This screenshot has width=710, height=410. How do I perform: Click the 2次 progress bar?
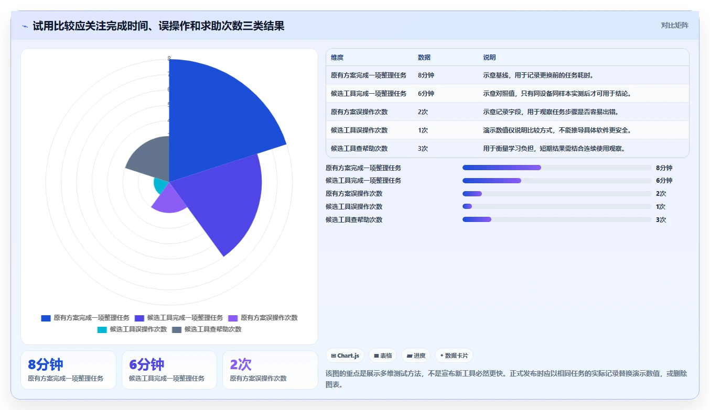pyautogui.click(x=557, y=194)
